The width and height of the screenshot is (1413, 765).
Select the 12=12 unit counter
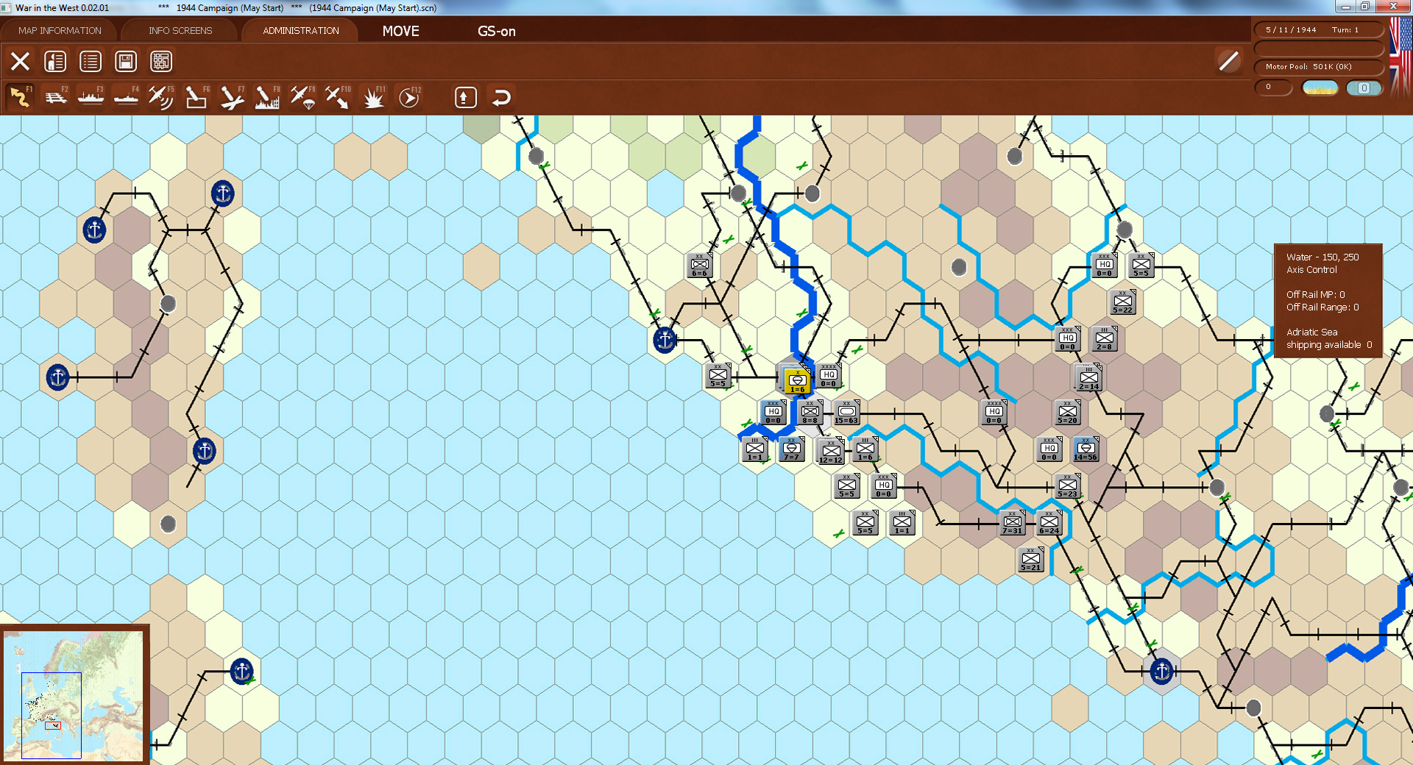(x=830, y=452)
